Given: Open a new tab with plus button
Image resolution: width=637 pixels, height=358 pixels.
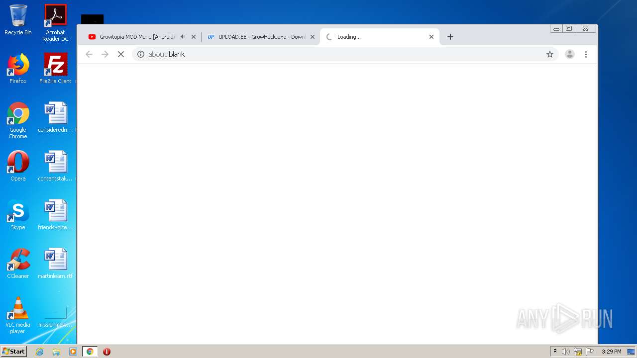Looking at the screenshot, I should [450, 37].
